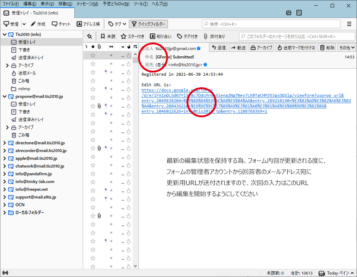Click the pin icon in quick filter bar
Viewport: 357px width, 277px height.
coord(89,36)
